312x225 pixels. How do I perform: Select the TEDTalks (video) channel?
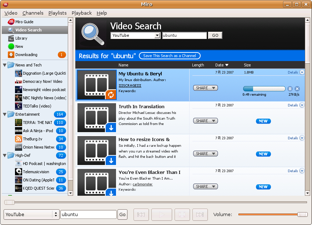pyautogui.click(x=40, y=106)
